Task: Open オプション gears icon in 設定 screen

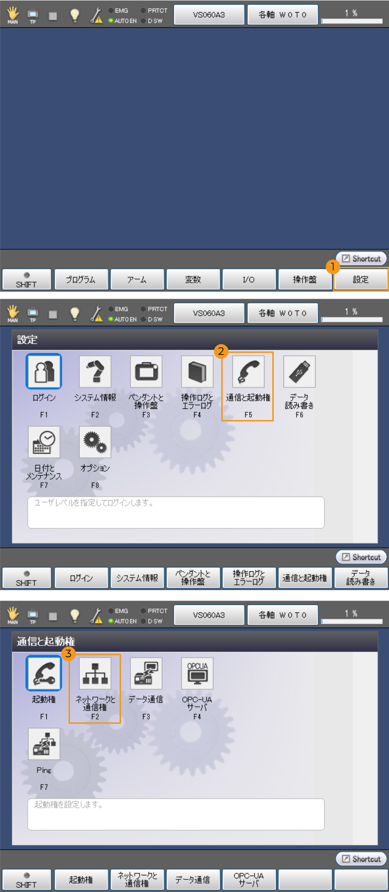Action: point(95,442)
